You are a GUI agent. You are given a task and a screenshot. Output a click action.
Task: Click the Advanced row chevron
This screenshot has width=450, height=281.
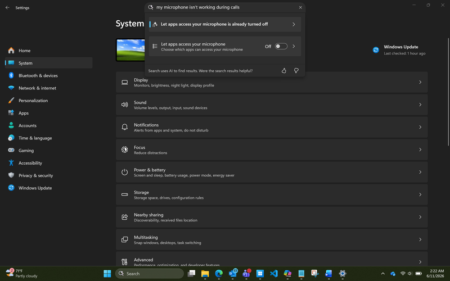point(420,262)
